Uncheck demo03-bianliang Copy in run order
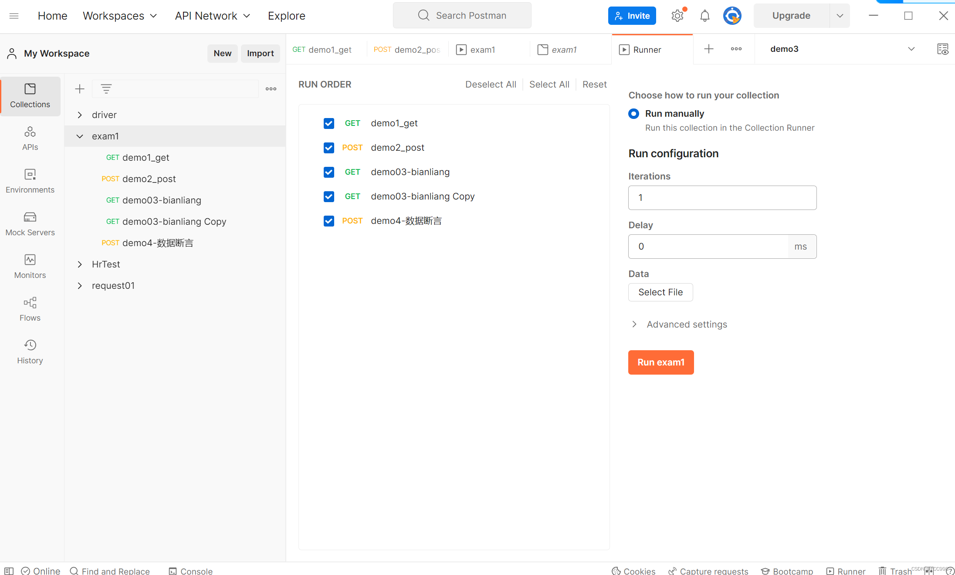 pos(329,196)
